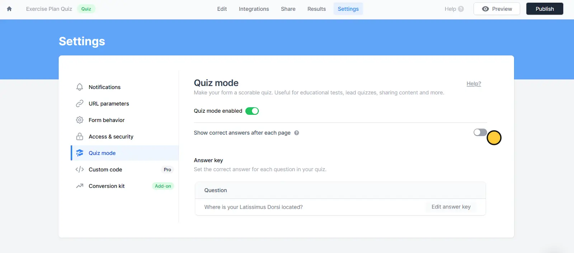Open the Edit tab
Image resolution: width=574 pixels, height=253 pixels.
[222, 9]
